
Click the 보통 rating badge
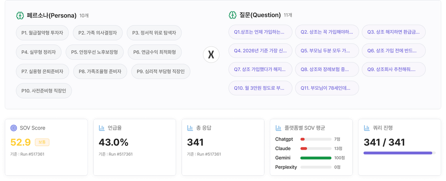click(x=42, y=142)
